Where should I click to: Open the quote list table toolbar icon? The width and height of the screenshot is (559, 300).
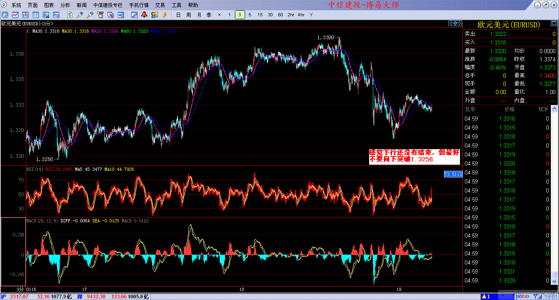(x=35, y=15)
